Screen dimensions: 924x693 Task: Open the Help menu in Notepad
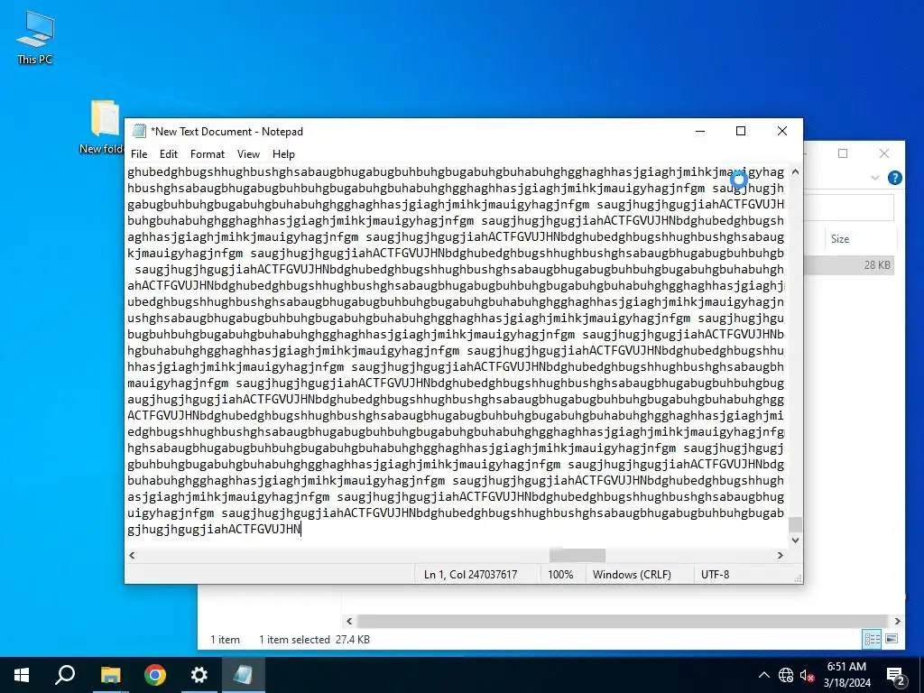pyautogui.click(x=283, y=153)
